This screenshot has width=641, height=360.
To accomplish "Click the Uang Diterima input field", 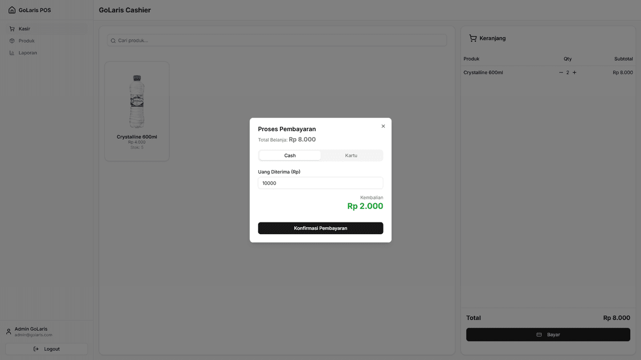I will (x=320, y=183).
